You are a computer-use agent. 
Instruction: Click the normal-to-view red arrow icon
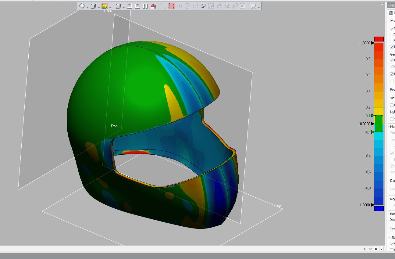(x=153, y=6)
